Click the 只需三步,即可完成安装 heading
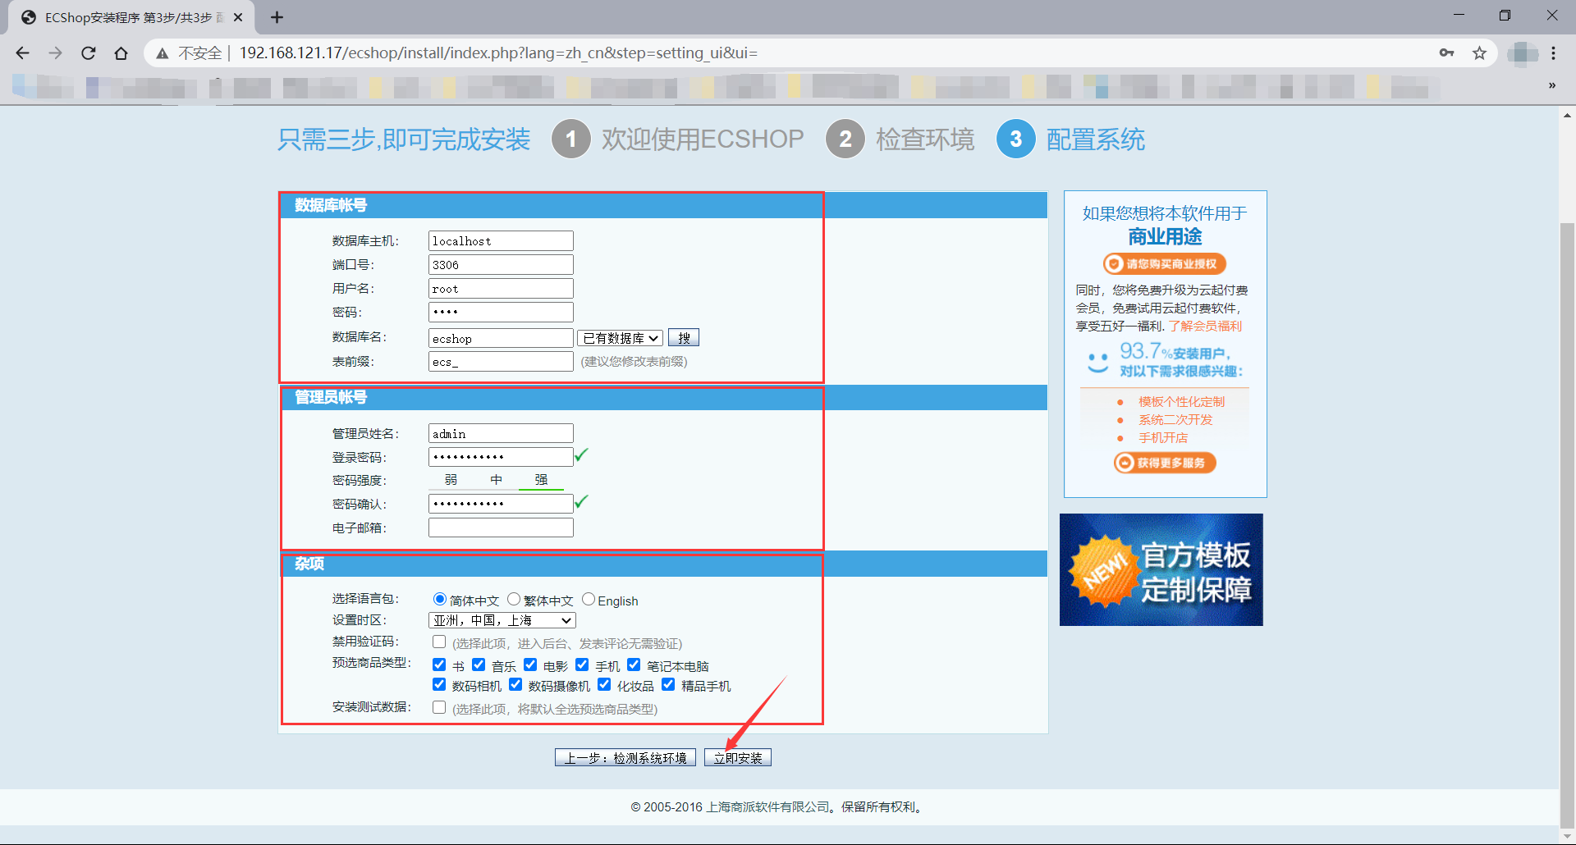 pyautogui.click(x=404, y=139)
